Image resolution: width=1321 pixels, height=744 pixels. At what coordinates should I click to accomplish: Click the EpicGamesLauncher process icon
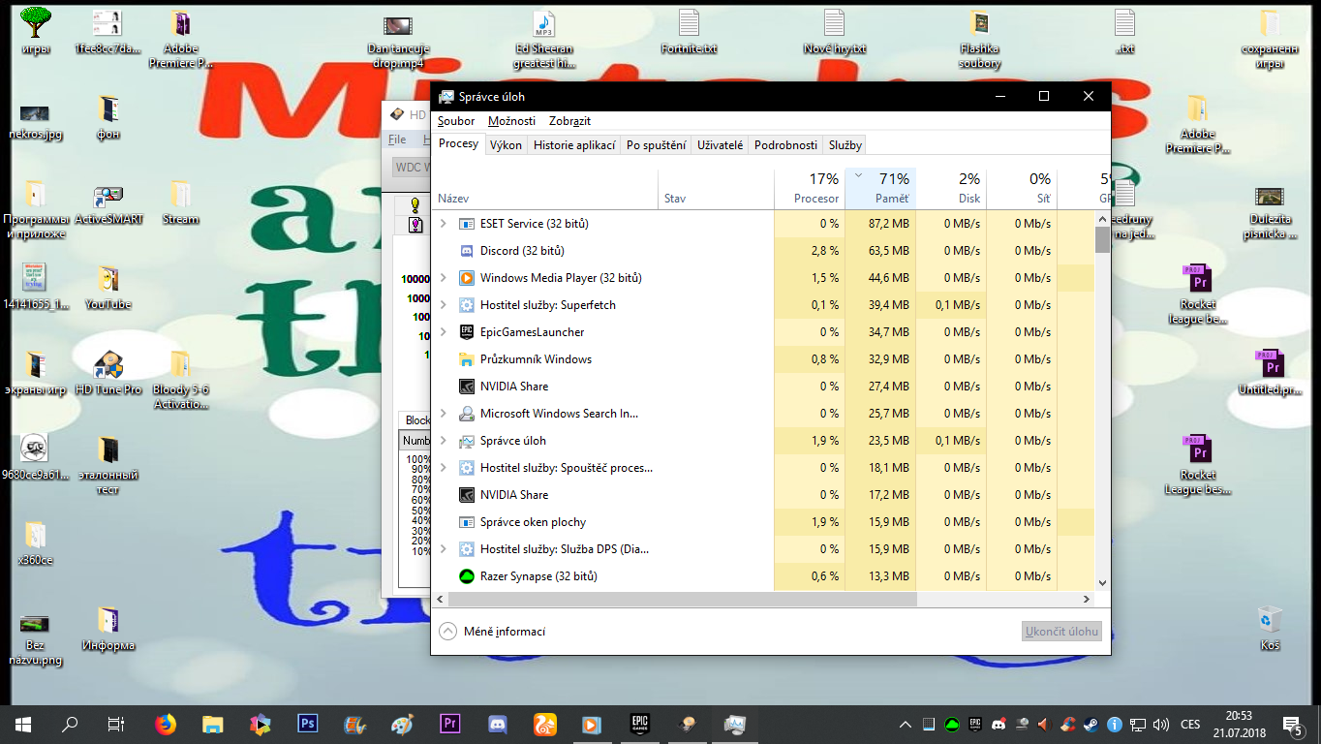pyautogui.click(x=466, y=332)
